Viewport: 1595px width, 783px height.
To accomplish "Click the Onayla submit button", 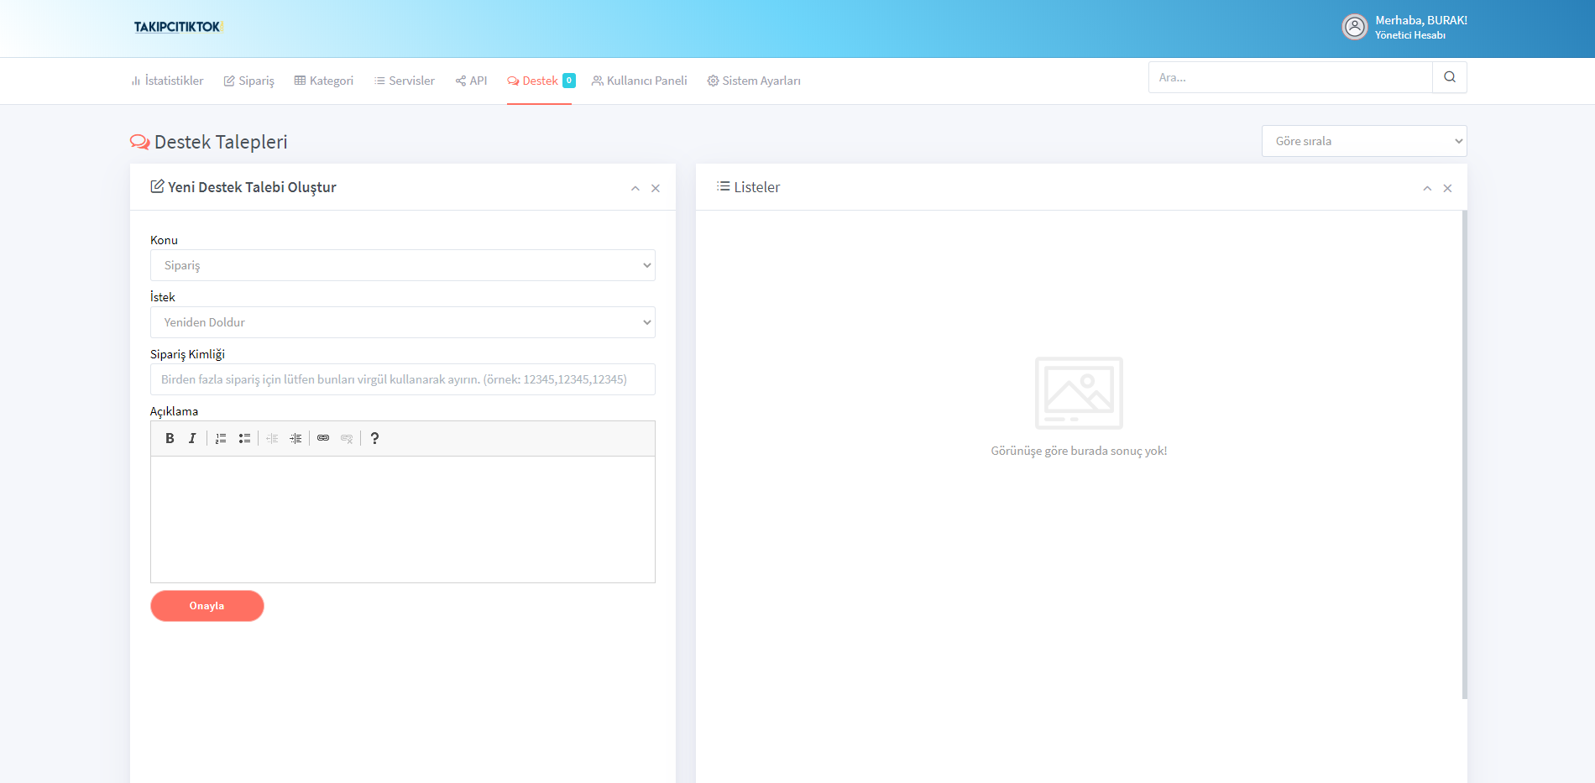I will tap(207, 606).
